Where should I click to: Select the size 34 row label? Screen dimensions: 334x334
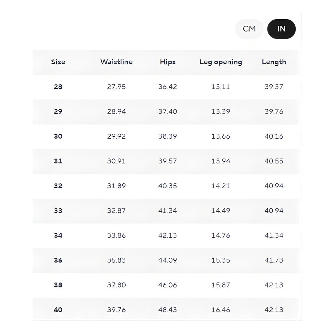pyautogui.click(x=58, y=235)
